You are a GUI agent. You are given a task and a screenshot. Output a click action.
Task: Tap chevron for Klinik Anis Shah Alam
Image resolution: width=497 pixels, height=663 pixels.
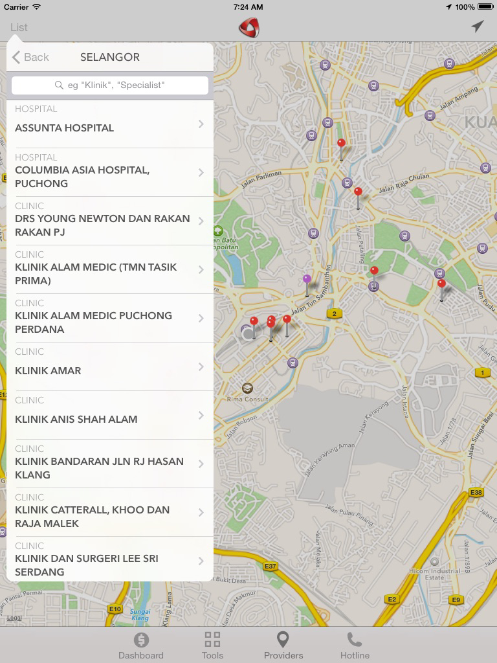tap(201, 416)
